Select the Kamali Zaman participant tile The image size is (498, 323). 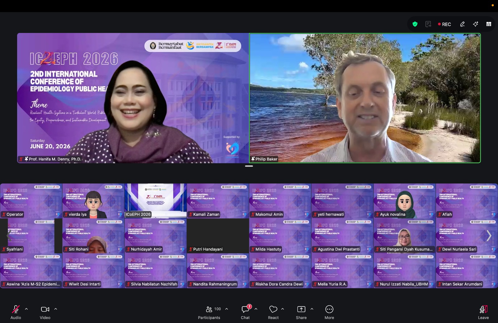tap(218, 201)
